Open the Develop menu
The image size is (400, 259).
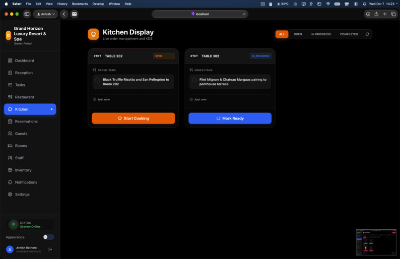click(98, 4)
